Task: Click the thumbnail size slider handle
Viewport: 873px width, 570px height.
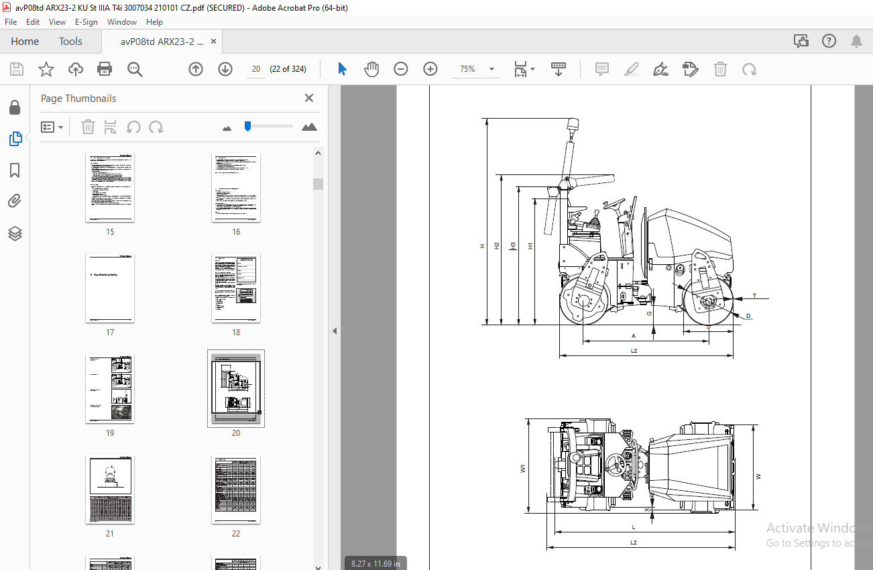Action: pos(247,125)
